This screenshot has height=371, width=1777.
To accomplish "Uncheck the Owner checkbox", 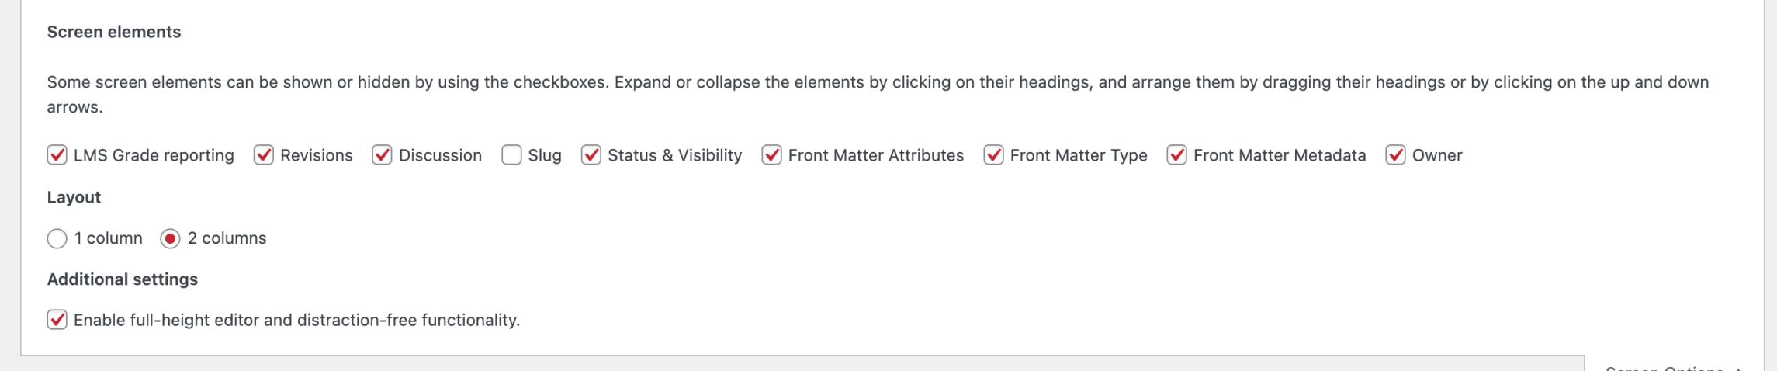I will click(x=1395, y=155).
